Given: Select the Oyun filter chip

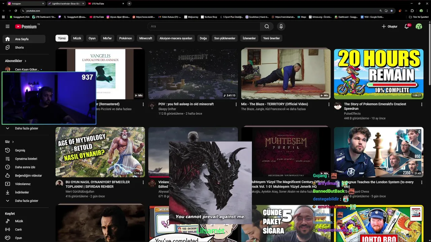Looking at the screenshot, I should [x=92, y=38].
